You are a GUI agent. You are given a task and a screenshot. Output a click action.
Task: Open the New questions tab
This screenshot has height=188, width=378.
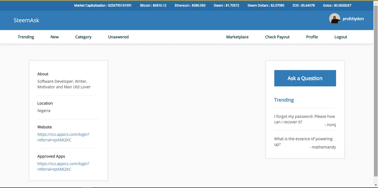point(55,37)
